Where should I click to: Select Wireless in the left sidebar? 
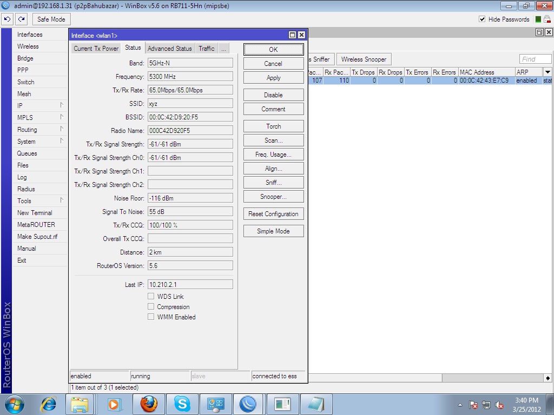tap(30, 46)
